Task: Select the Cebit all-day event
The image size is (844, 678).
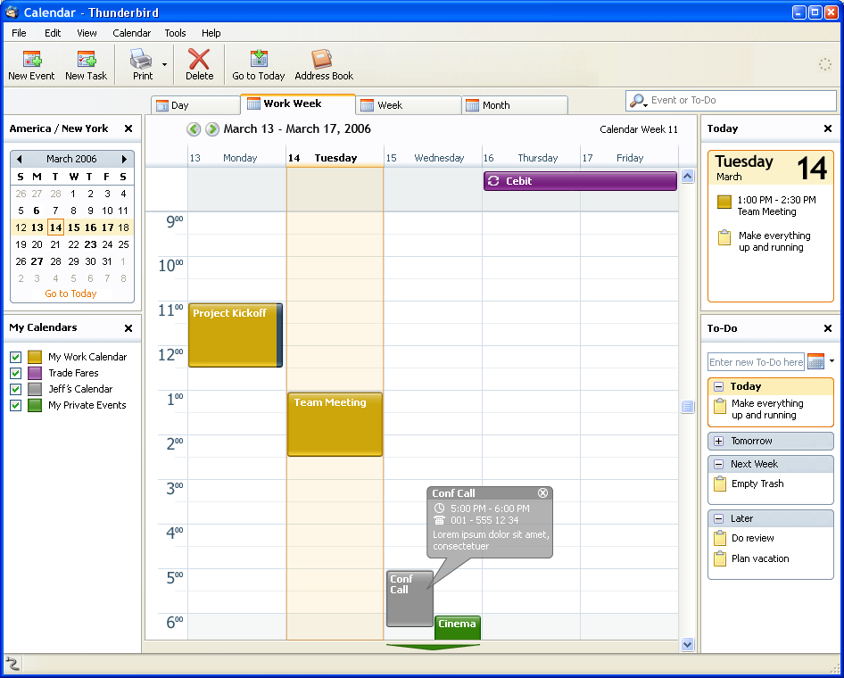Action: 580,181
